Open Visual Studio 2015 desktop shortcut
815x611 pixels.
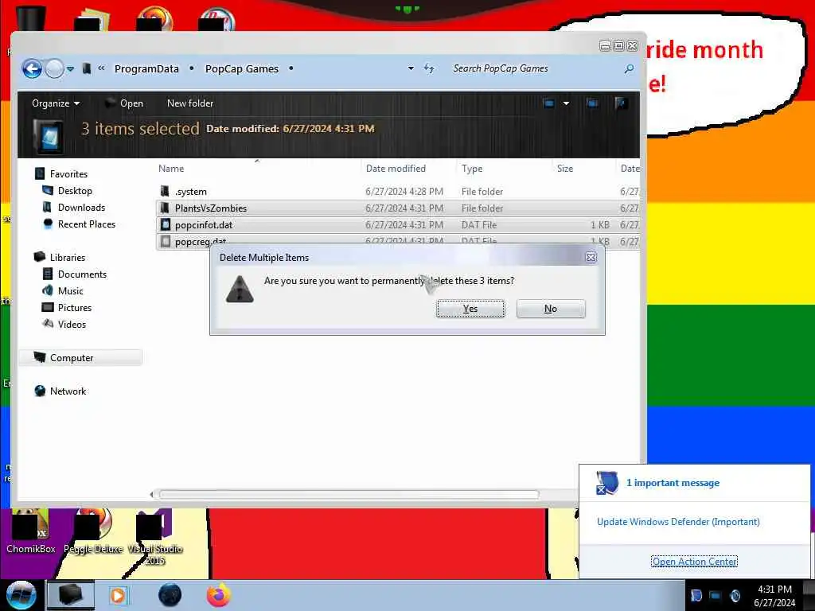[155, 537]
